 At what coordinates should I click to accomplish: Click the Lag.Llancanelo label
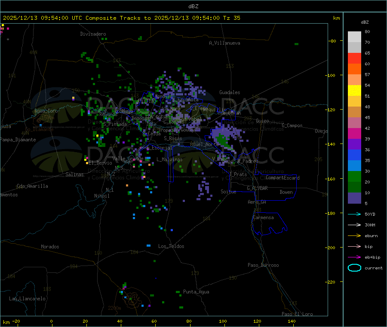tap(27, 299)
